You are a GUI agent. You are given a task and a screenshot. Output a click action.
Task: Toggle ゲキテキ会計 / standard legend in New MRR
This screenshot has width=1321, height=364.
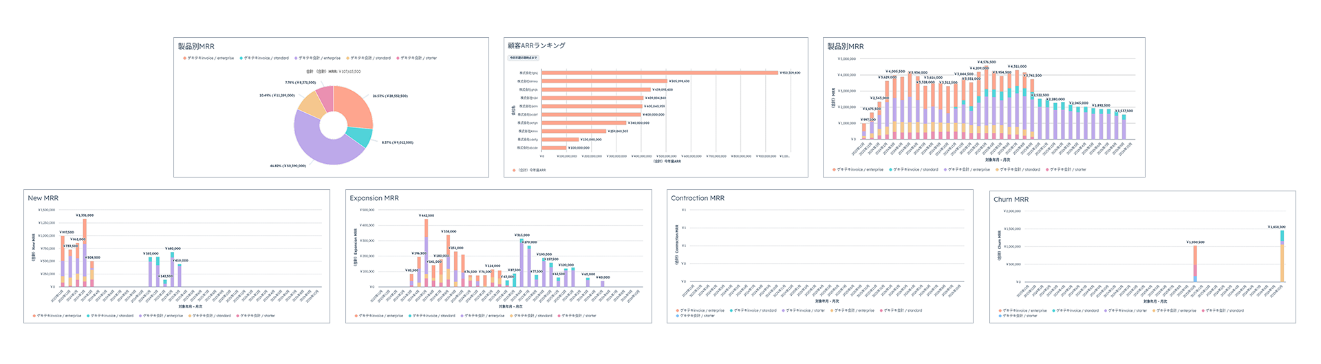click(x=210, y=316)
